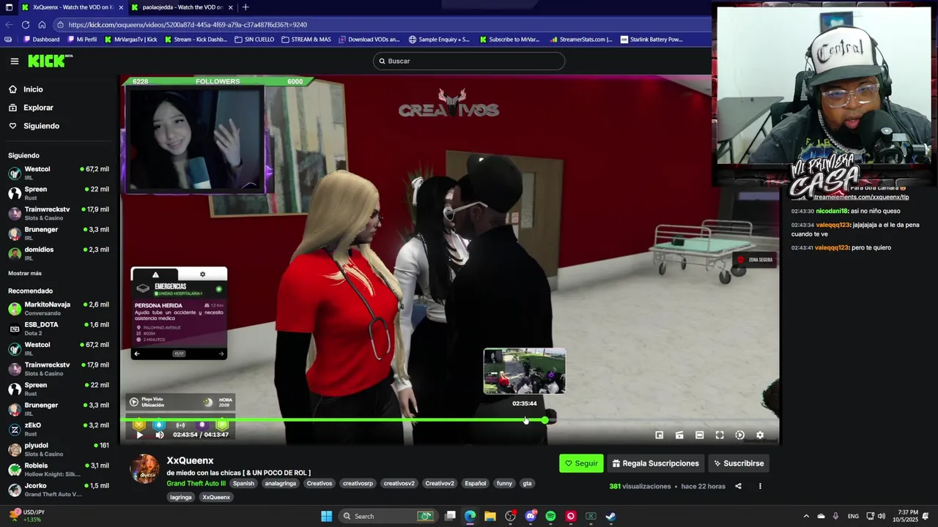
Task: Open playback speed control icon
Action: click(739, 435)
